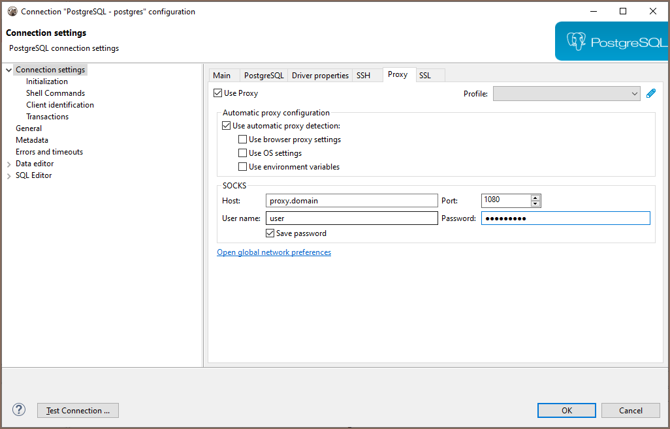
Task: Click the SOCKS Host input field
Action: click(352, 200)
